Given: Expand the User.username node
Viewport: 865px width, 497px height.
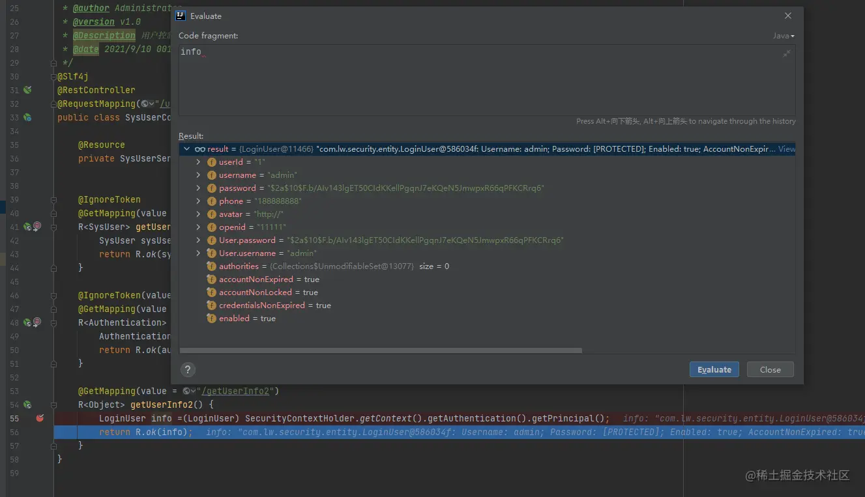Looking at the screenshot, I should (199, 253).
